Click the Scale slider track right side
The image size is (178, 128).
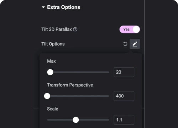click(x=94, y=120)
